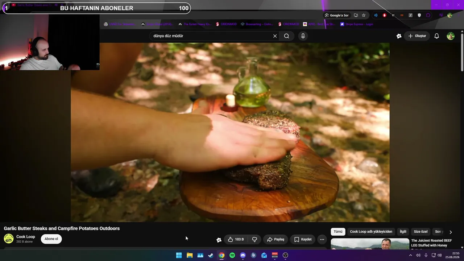Clear the YouTube search box text

[275, 36]
